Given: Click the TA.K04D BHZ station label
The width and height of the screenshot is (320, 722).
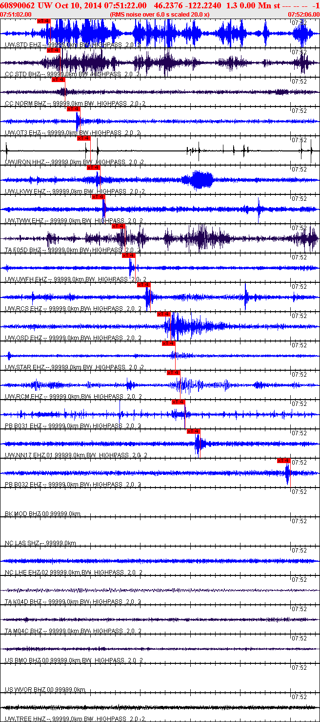Looking at the screenshot, I should (24, 602).
